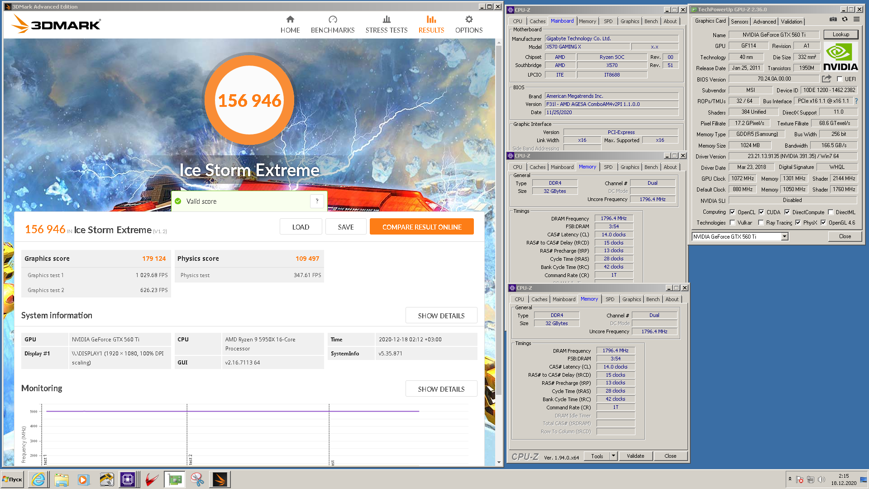Open red wing application in taskbar
The width and height of the screenshot is (869, 489).
click(152, 479)
